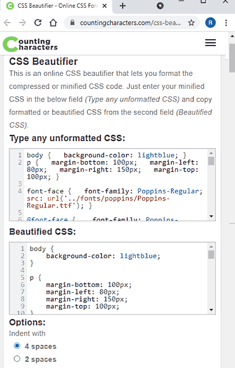Click the Beautified CSS scrollbar thumb

[x=211, y=255]
